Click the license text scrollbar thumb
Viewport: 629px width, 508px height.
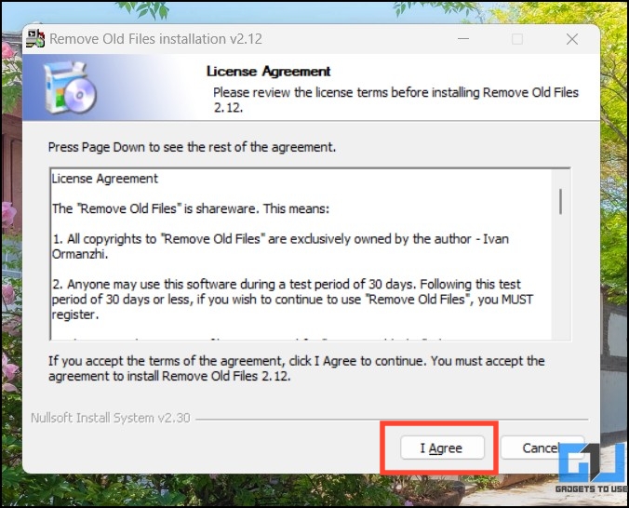(x=560, y=202)
